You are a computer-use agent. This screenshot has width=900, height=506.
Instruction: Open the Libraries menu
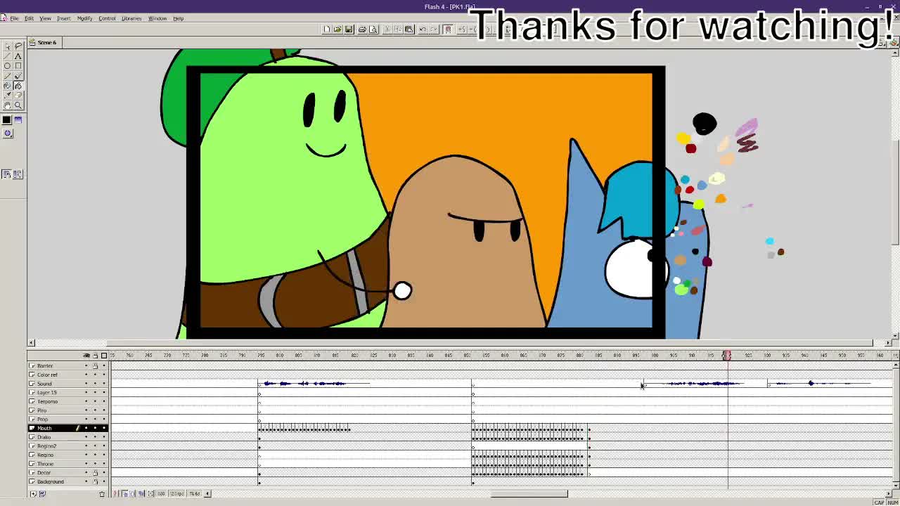[x=131, y=18]
